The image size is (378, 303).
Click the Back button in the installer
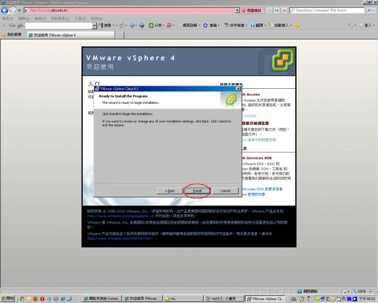tap(170, 191)
